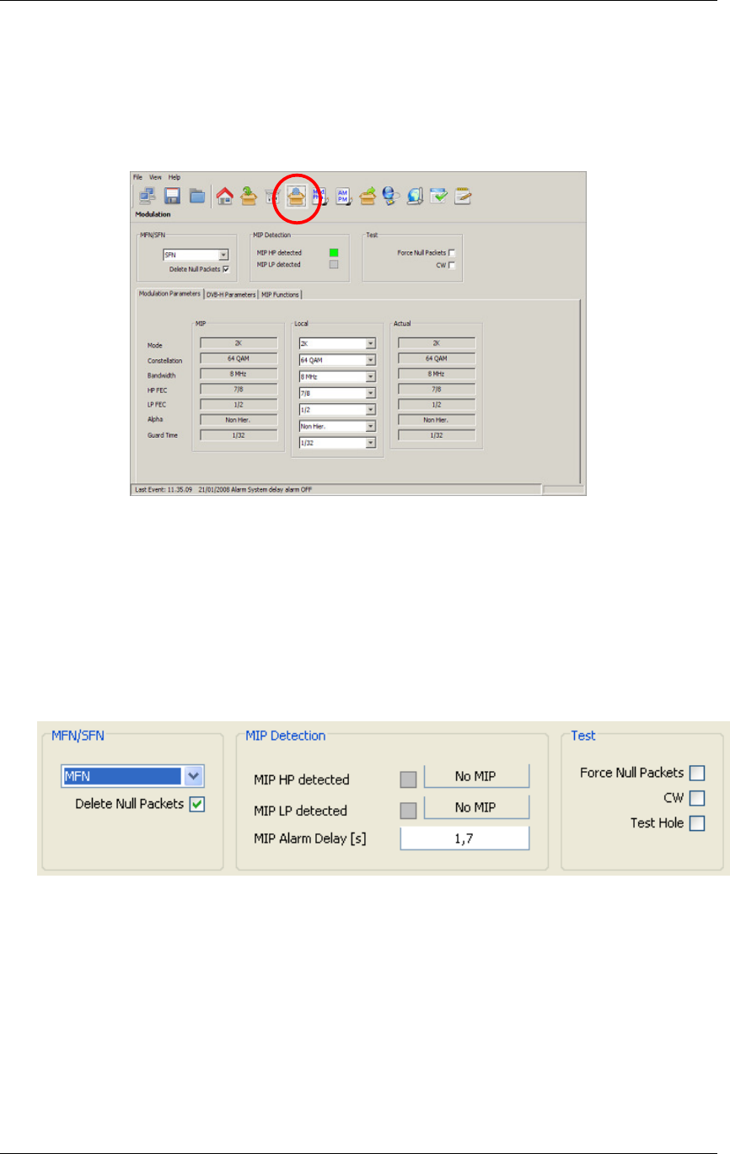Open the Local Guard Time 1/32 dropdown
This screenshot has height=1154, width=730.
tap(337, 442)
